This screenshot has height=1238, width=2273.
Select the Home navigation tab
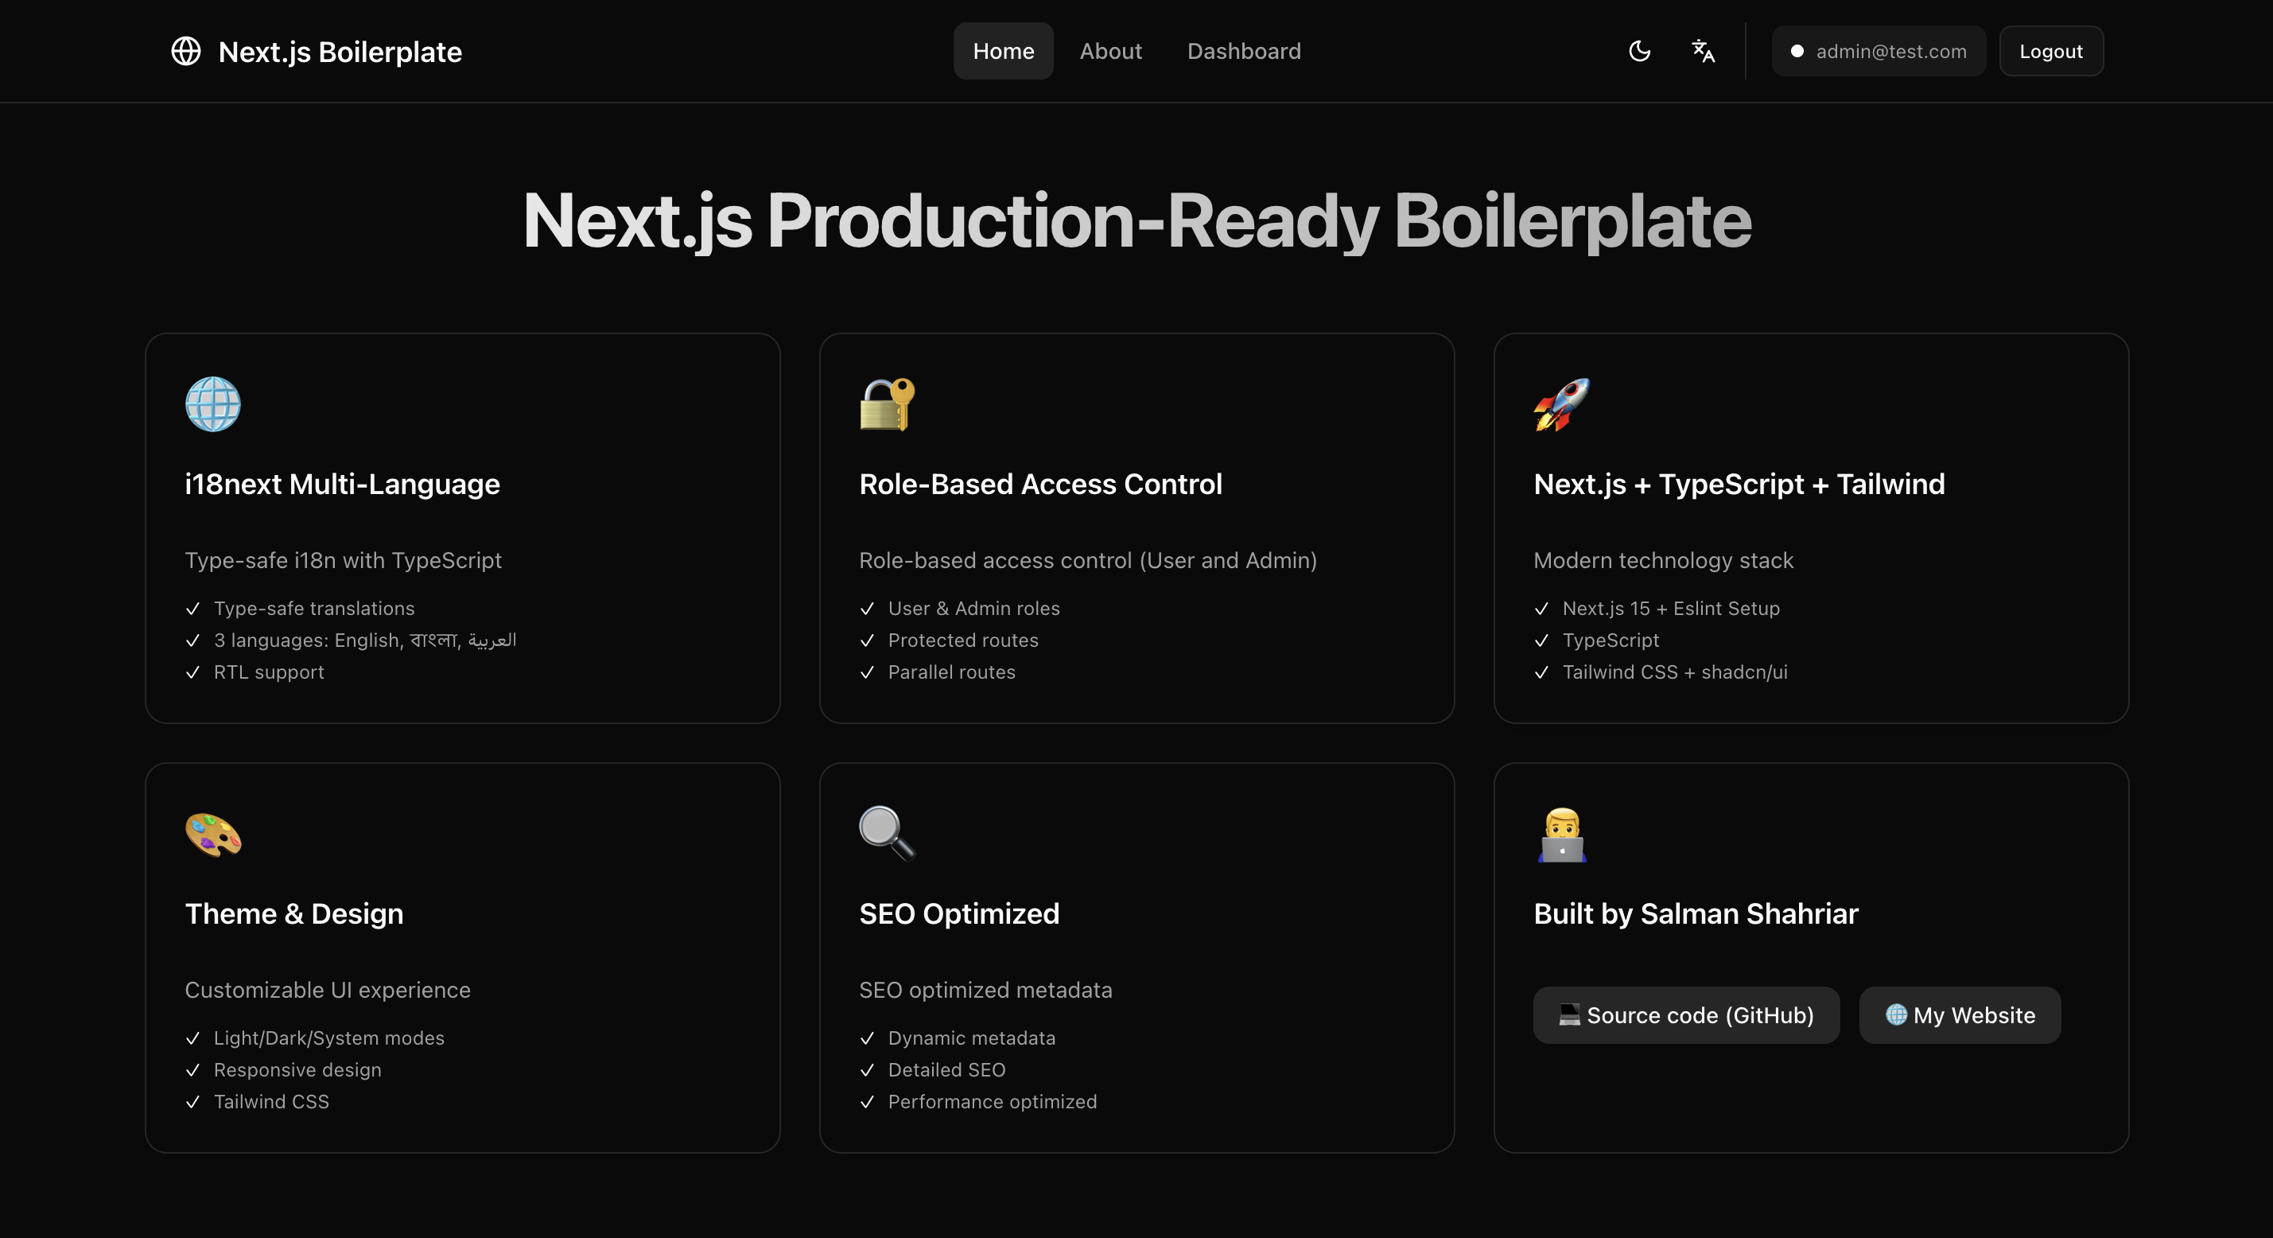coord(1002,51)
